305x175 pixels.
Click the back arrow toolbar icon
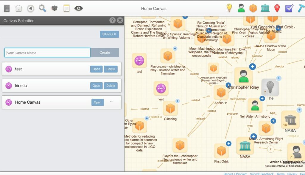(x=31, y=8)
